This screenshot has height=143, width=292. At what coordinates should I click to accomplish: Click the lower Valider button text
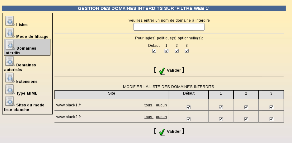[x=174, y=131]
